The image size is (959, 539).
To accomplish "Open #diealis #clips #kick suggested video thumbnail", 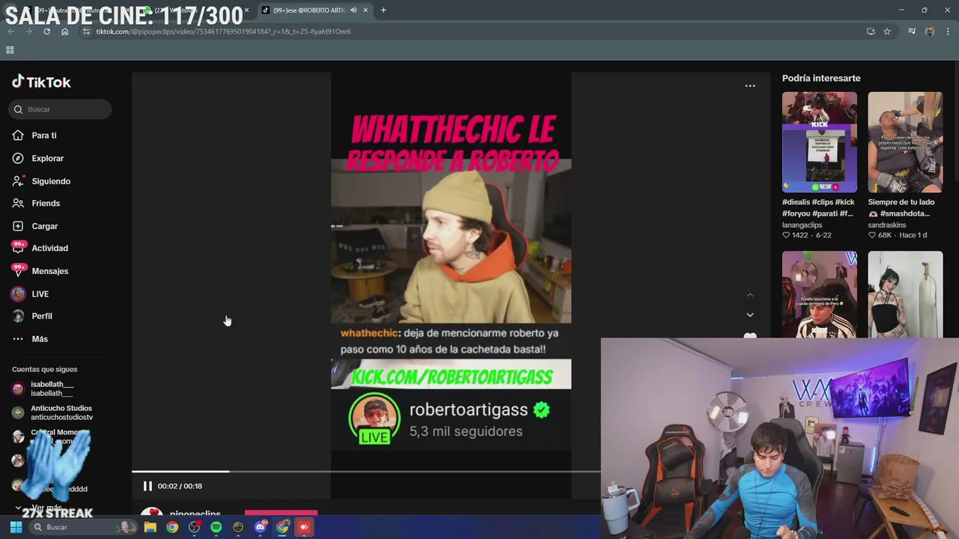I will click(x=820, y=142).
